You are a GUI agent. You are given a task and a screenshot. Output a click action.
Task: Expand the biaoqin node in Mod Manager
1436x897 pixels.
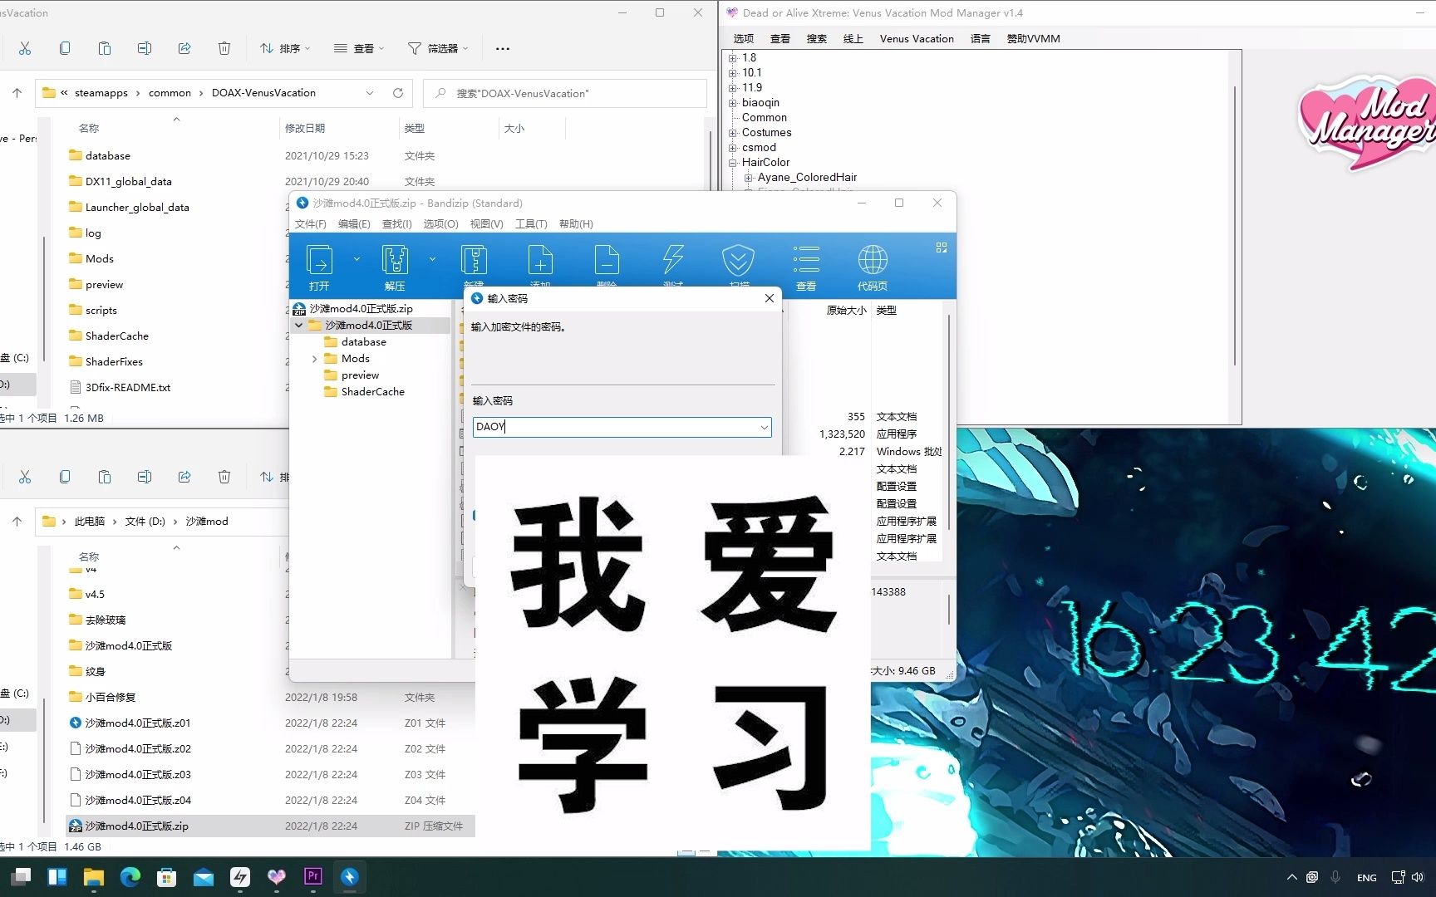click(732, 103)
